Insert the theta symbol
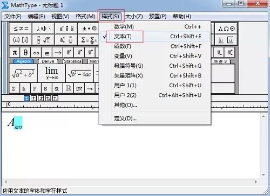This screenshot has width=270, height=196. tap(25, 53)
